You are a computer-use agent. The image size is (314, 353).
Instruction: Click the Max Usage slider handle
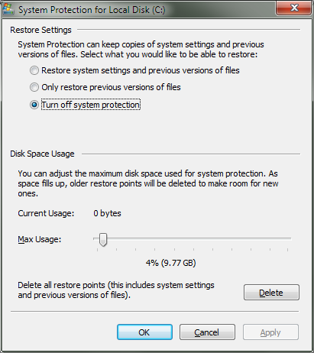pos(103,239)
